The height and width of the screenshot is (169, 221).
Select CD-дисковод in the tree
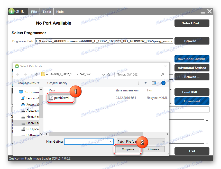pos(30,129)
